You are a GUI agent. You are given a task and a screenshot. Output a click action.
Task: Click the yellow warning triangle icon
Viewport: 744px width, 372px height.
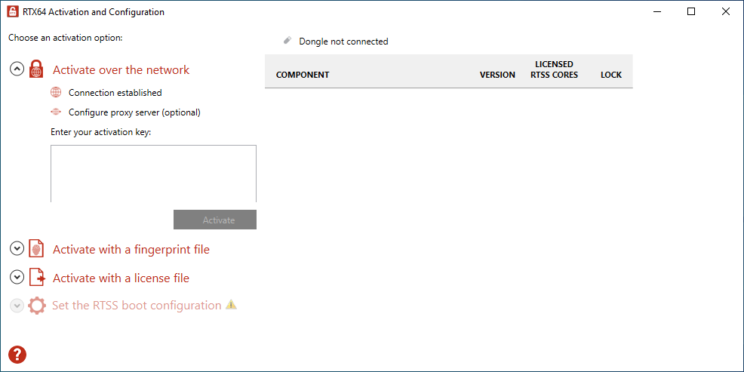[231, 305]
